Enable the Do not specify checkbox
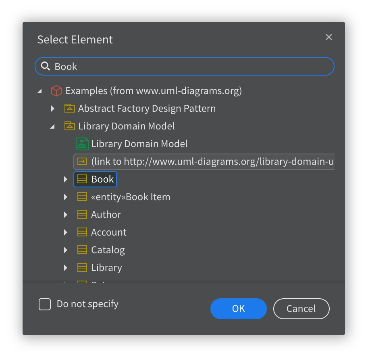The height and width of the screenshot is (361, 370). point(45,304)
